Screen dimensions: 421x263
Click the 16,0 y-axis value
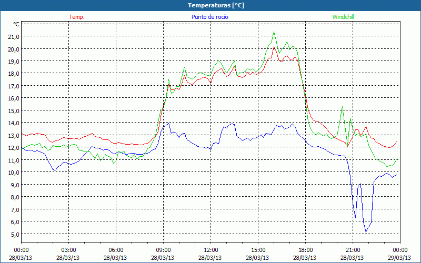point(14,98)
